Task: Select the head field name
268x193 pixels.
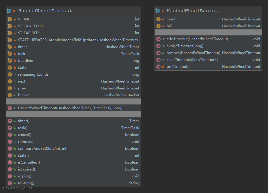Action: click(x=171, y=19)
